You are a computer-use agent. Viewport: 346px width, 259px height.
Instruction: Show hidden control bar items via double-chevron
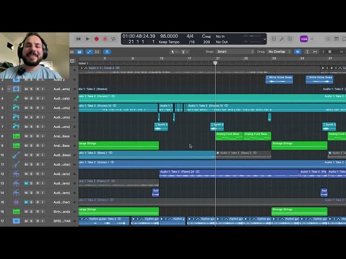pos(312,39)
